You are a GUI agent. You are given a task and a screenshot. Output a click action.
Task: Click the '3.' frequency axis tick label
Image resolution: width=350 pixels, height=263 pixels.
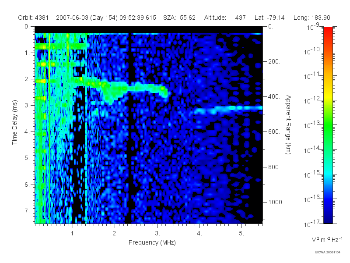pos(157,234)
